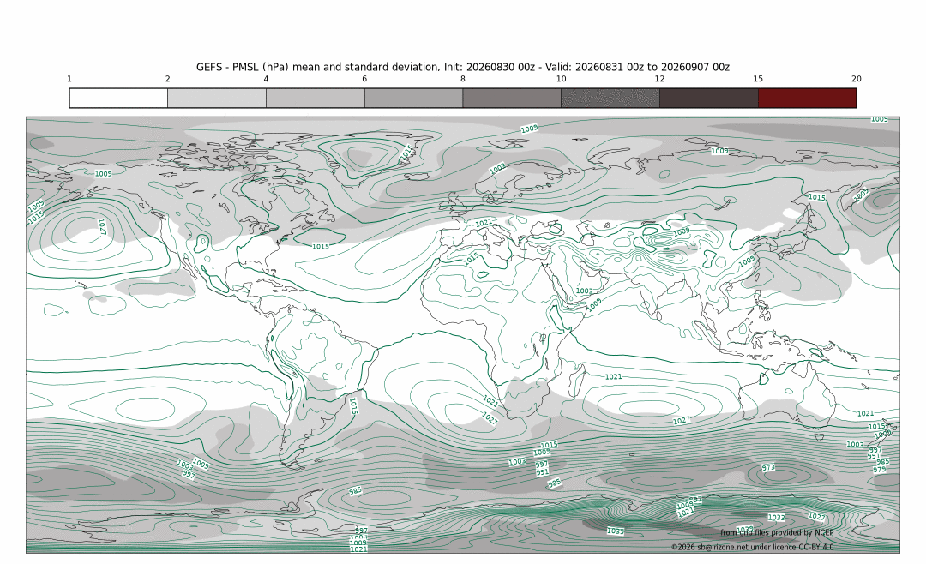
Task: Click the 1009 contour label at the top of the Arctic
Action: click(x=529, y=129)
